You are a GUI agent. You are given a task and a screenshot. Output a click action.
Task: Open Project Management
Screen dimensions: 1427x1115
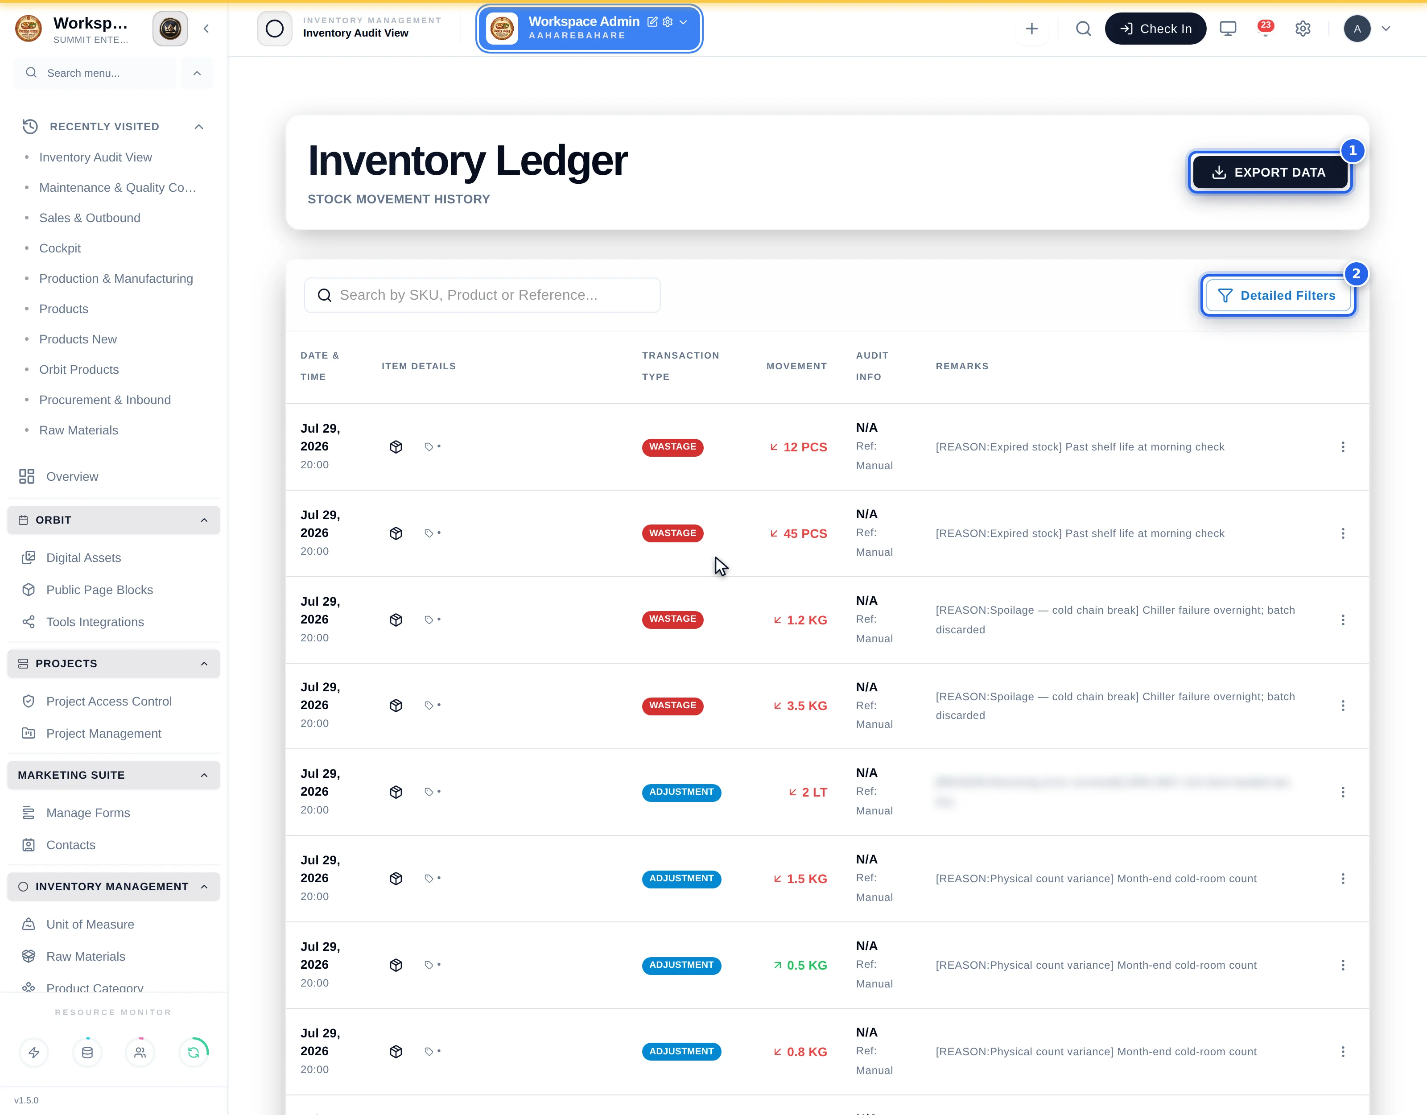103,733
